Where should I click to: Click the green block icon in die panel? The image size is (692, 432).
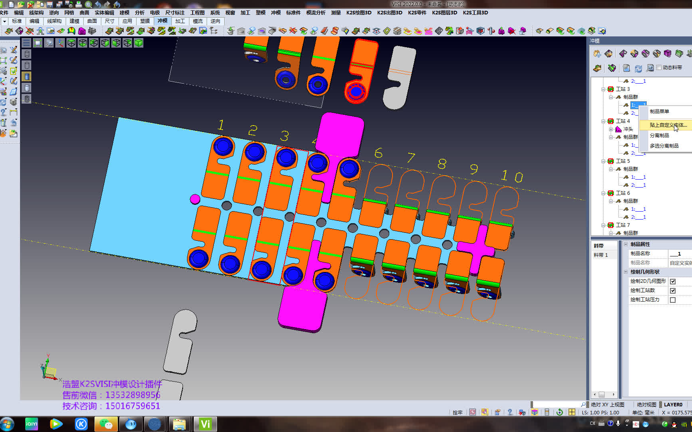coord(679,54)
